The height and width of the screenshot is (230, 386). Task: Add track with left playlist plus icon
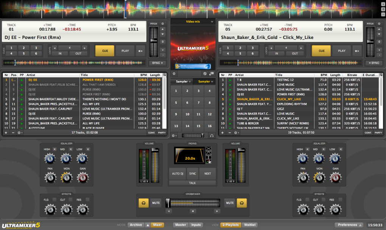[6, 133]
